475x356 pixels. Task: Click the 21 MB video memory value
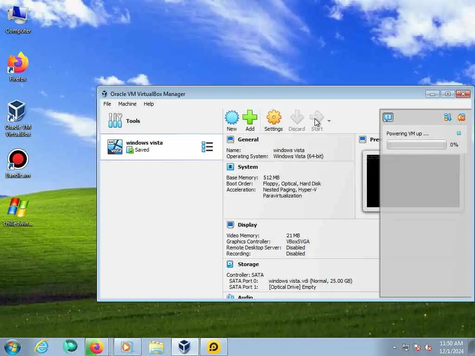click(293, 235)
